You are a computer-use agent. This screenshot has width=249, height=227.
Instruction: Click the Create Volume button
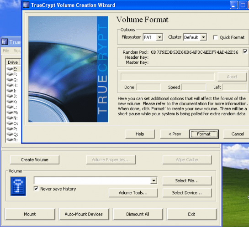(x=35, y=160)
